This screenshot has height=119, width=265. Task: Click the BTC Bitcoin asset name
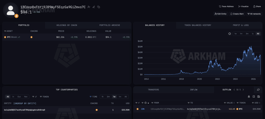coord(12,37)
